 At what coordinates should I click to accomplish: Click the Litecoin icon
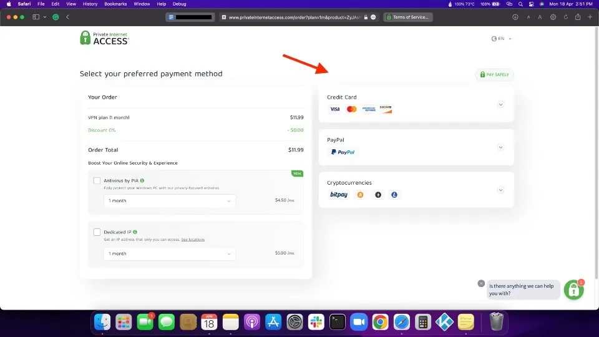click(394, 195)
